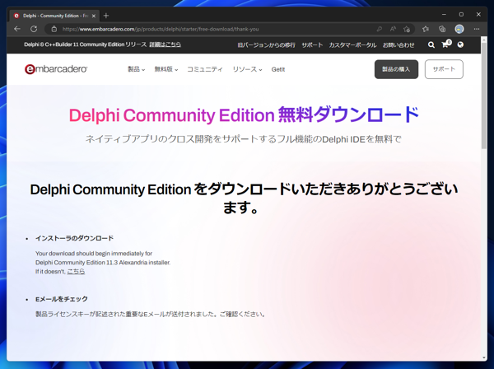Add this page to favorites
This screenshot has width=494, height=369.
tap(407, 29)
